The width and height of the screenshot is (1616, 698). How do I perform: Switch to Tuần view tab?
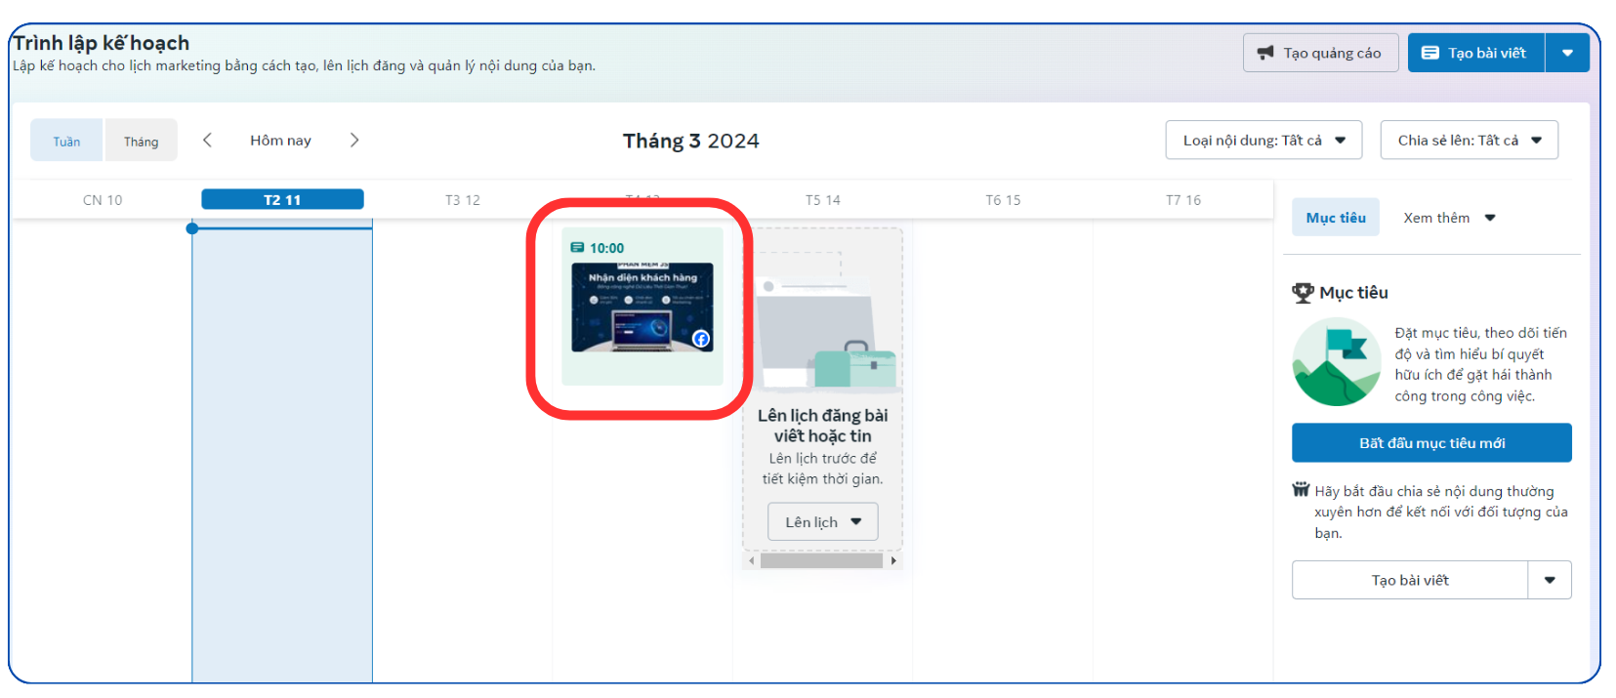click(66, 141)
